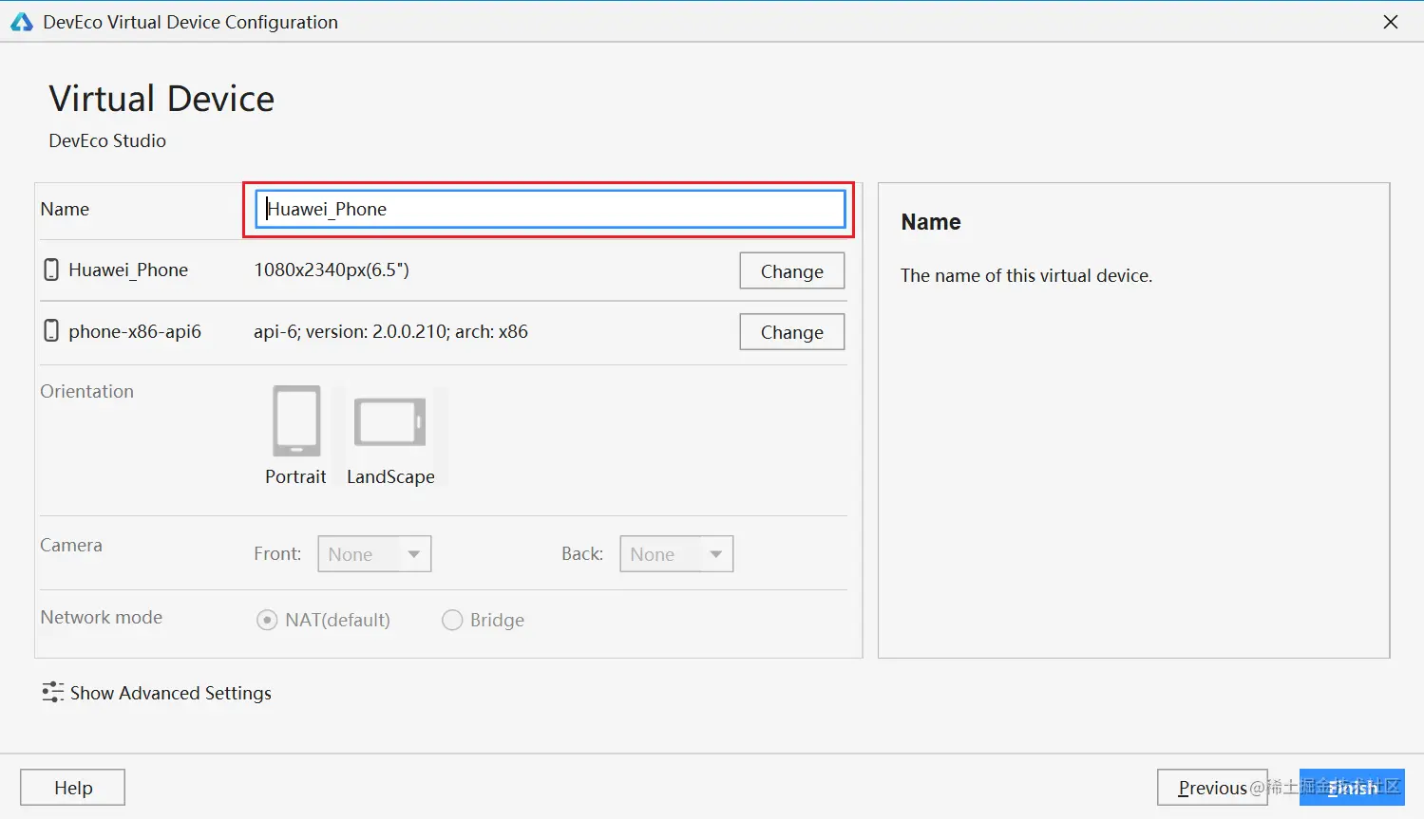1424x819 pixels.
Task: Close the DevEco Virtual Device Configuration window
Action: pos(1391,22)
